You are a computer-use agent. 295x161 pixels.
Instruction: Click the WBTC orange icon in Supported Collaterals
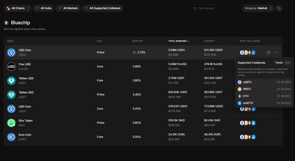tap(239, 89)
